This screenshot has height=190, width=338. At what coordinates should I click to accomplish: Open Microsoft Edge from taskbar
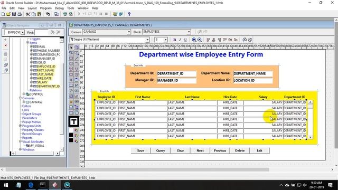coord(31,185)
